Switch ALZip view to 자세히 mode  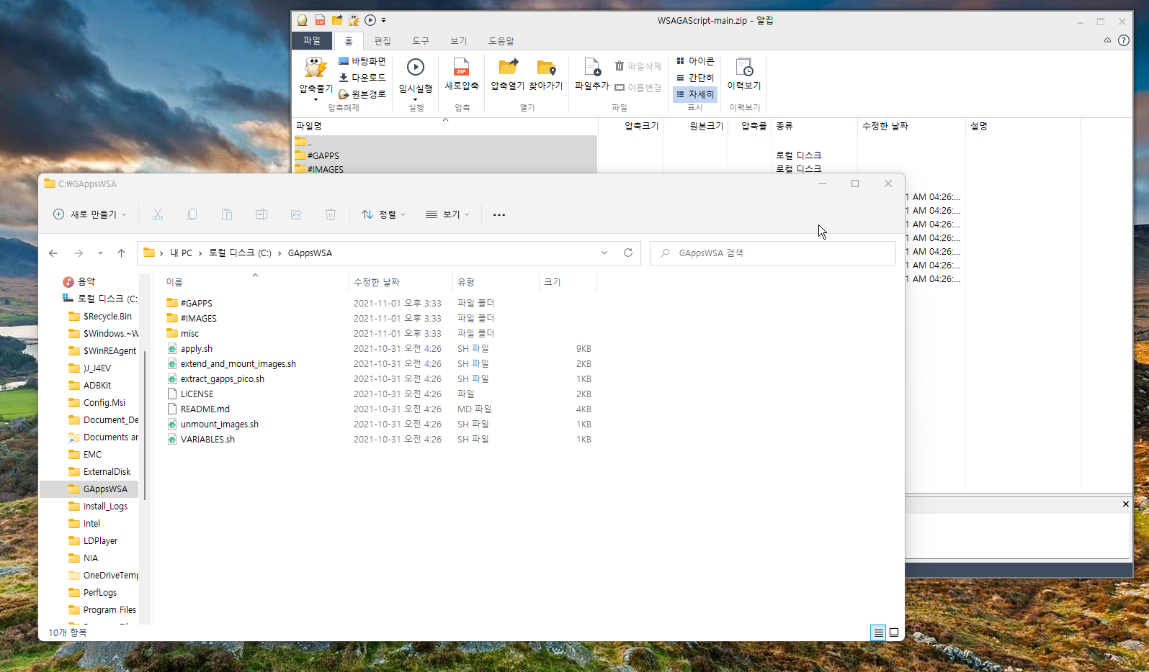pos(695,94)
